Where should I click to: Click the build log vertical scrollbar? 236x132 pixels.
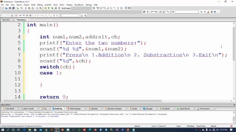click(234, 118)
